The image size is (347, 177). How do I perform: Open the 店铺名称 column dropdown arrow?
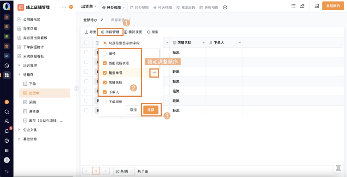point(204,43)
